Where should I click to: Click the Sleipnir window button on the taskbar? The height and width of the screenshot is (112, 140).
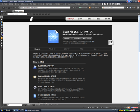(33, 110)
